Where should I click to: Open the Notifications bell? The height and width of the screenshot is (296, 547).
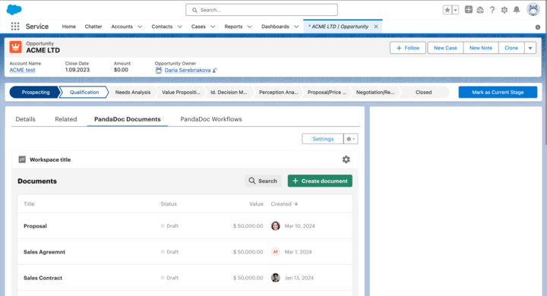pyautogui.click(x=517, y=10)
